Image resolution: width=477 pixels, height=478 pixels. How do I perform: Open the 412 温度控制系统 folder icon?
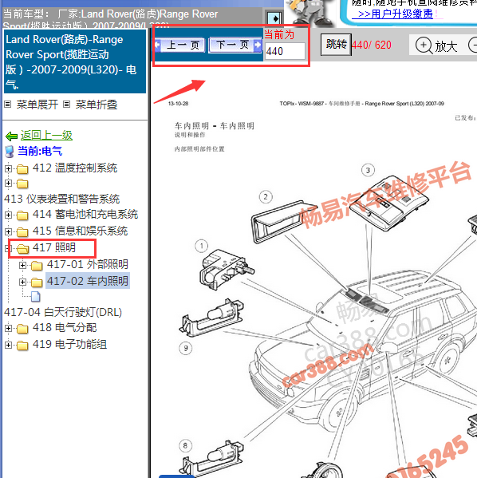coord(22,168)
